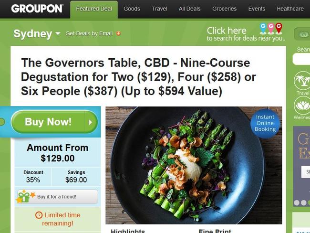Click the asparagus dish deal photo
Viewport: 310px width, 233px height.
click(x=194, y=166)
